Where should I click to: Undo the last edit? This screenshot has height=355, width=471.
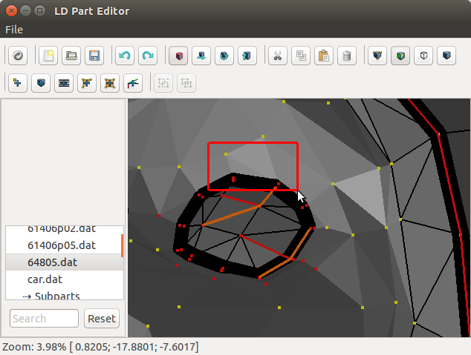tap(125, 56)
